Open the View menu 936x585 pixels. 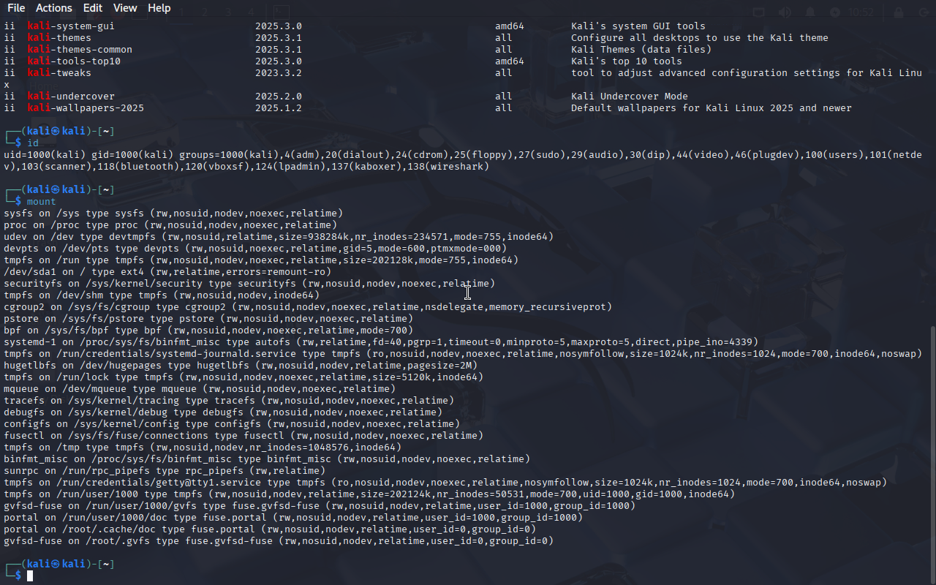coord(125,8)
